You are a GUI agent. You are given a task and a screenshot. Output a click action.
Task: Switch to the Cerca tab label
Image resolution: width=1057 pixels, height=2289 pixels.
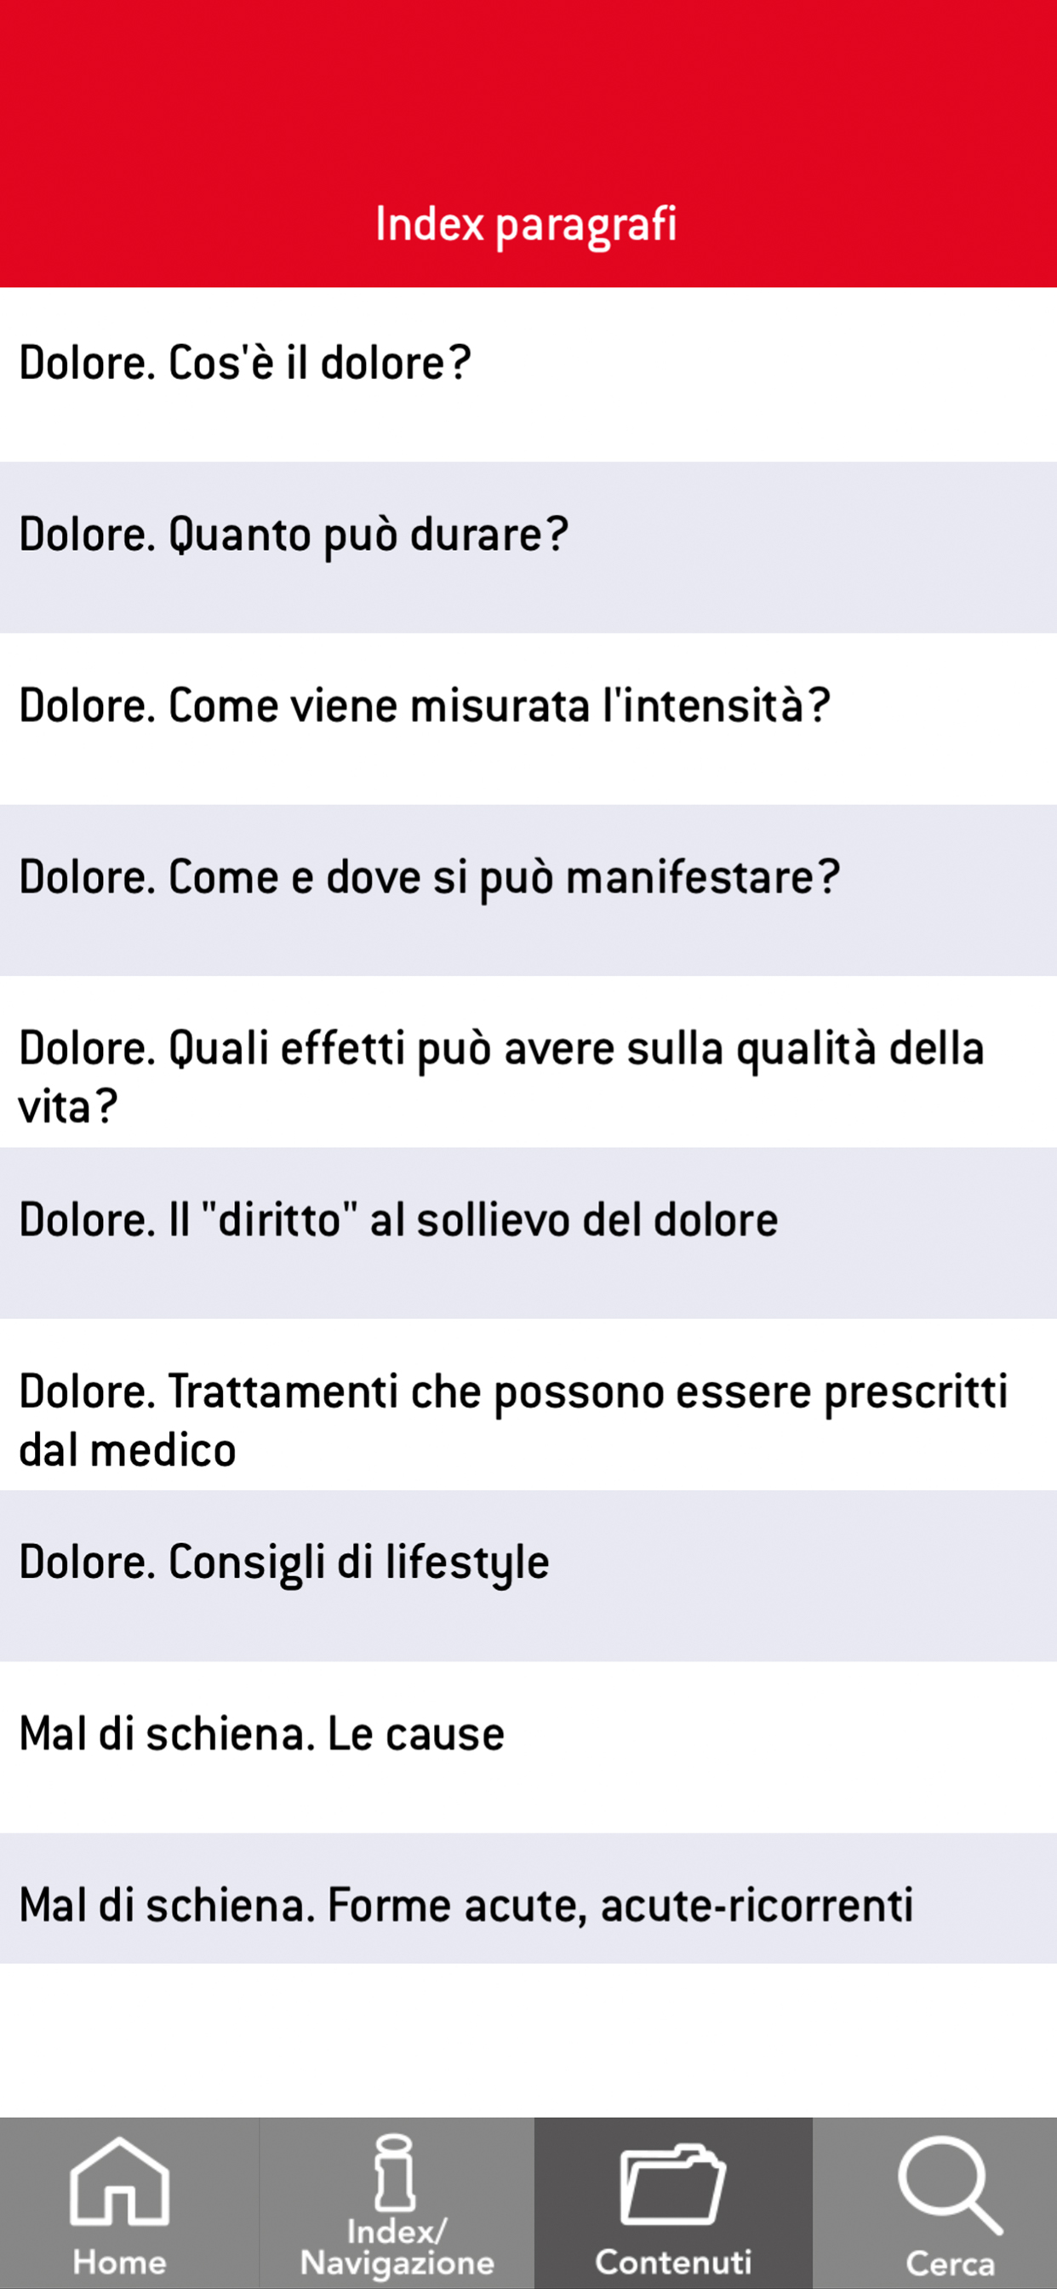point(949,2263)
